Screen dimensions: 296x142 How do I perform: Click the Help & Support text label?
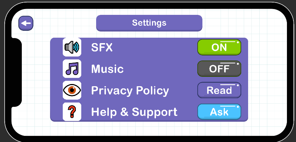134,112
